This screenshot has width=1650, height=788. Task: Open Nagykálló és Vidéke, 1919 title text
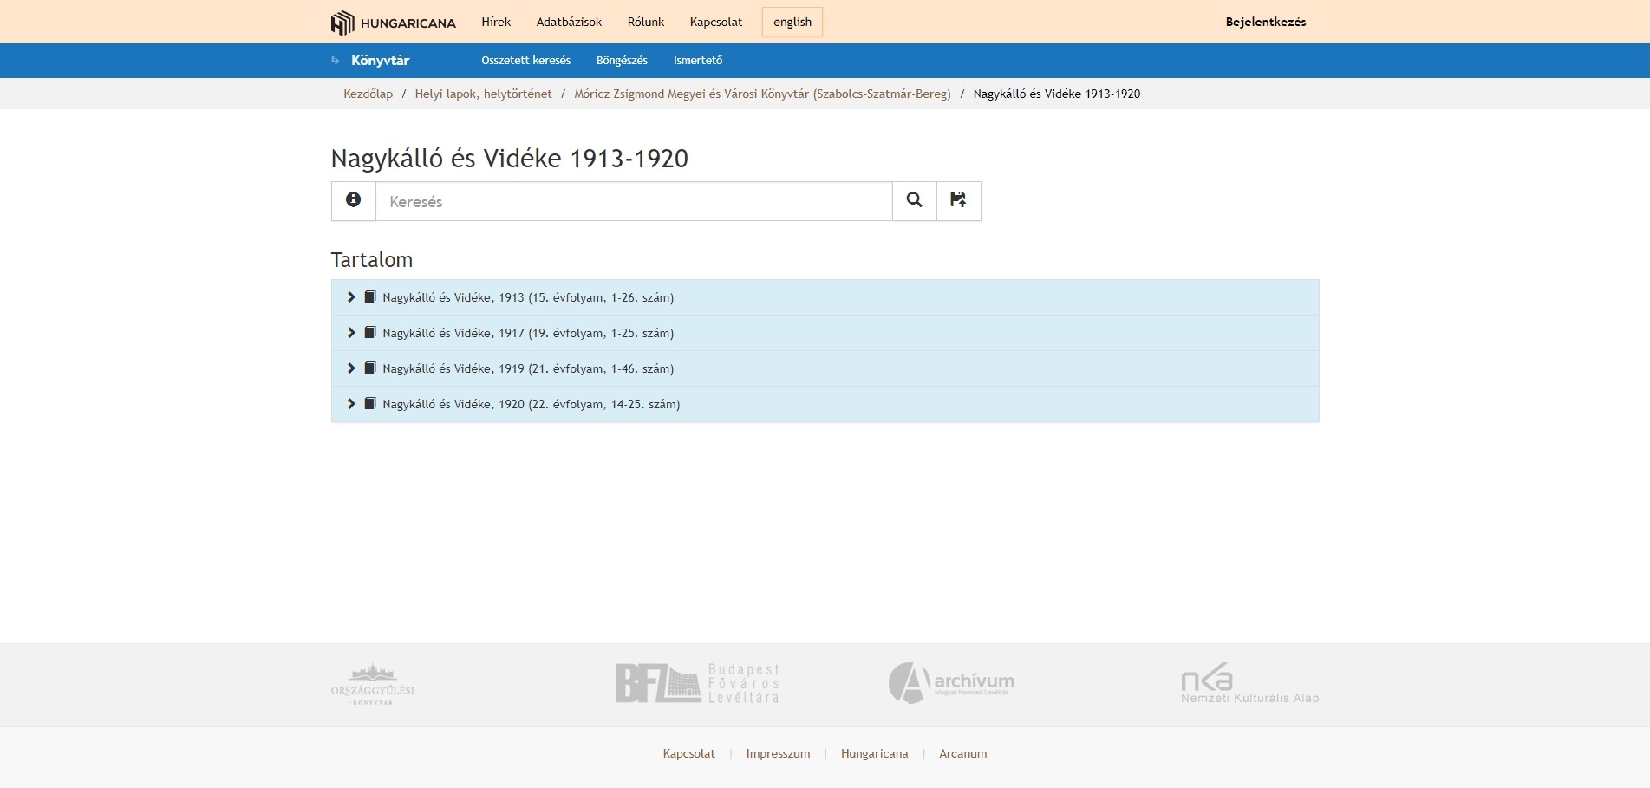pyautogui.click(x=528, y=368)
